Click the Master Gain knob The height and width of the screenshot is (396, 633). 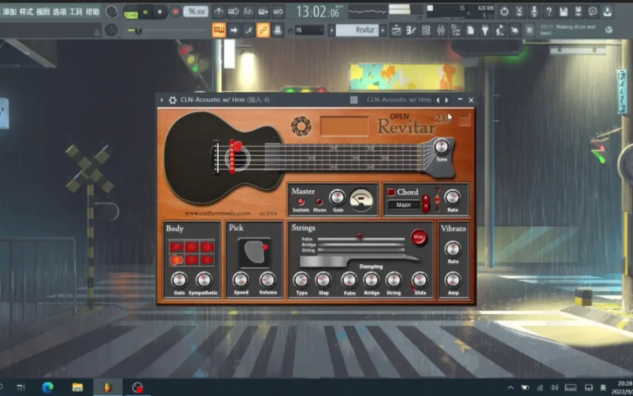(x=337, y=198)
